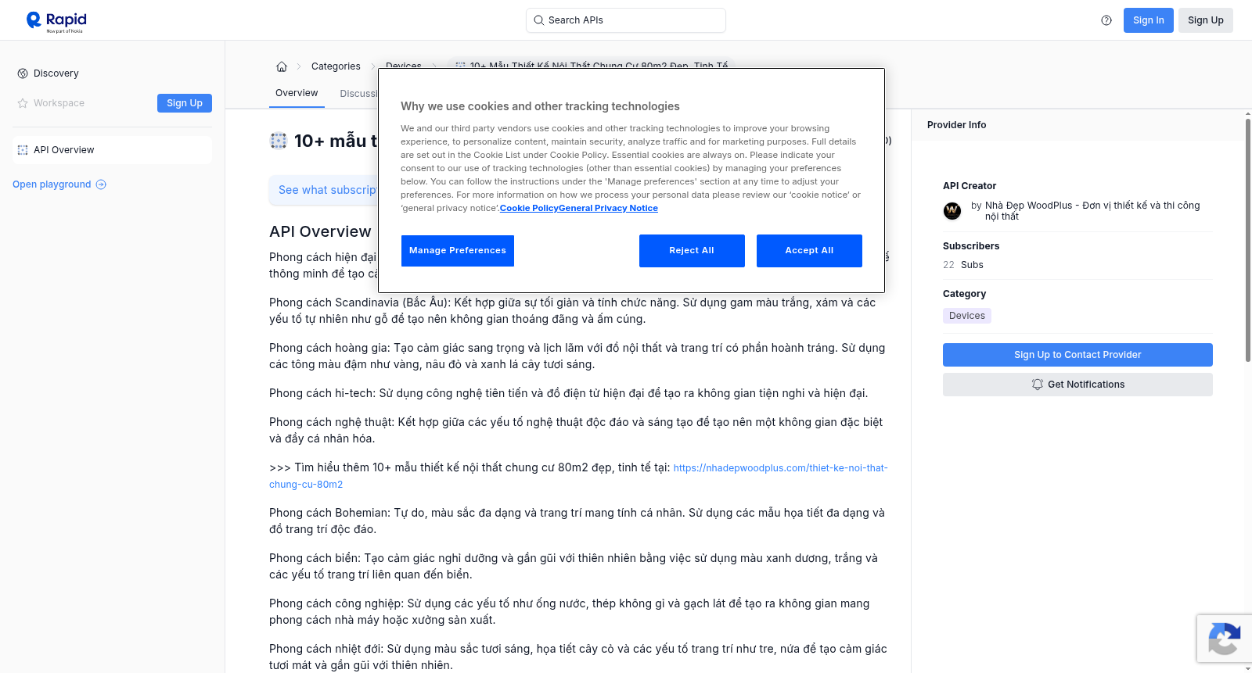
Task: Switch to the Discussions tab
Action: click(359, 94)
